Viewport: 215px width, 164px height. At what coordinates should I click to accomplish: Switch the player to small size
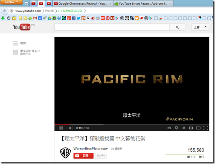[191, 128]
